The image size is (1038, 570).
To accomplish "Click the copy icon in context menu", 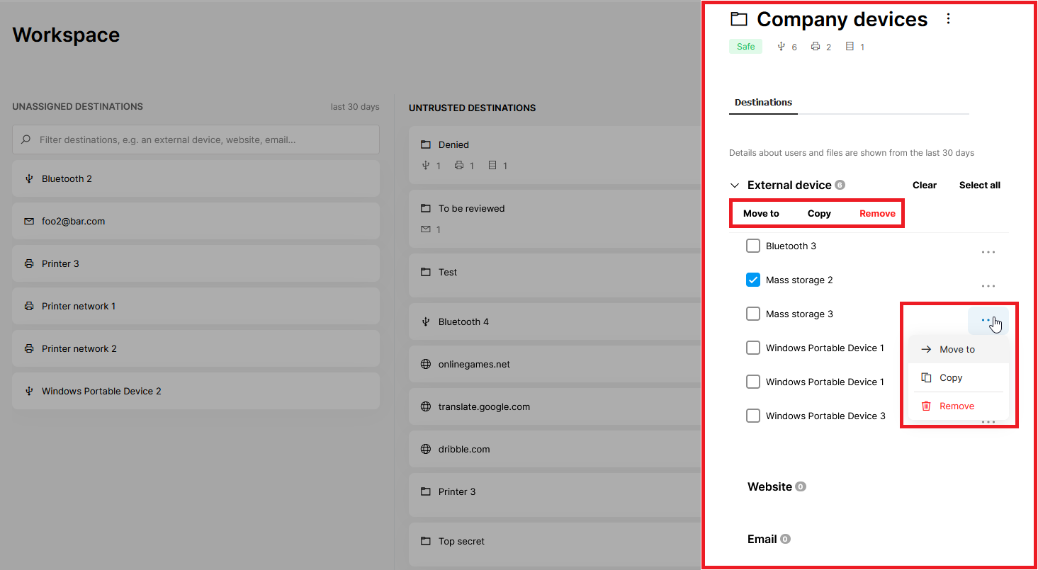I will point(925,378).
